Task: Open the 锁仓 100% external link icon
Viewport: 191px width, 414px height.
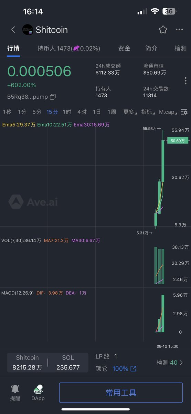Action: click(133, 369)
